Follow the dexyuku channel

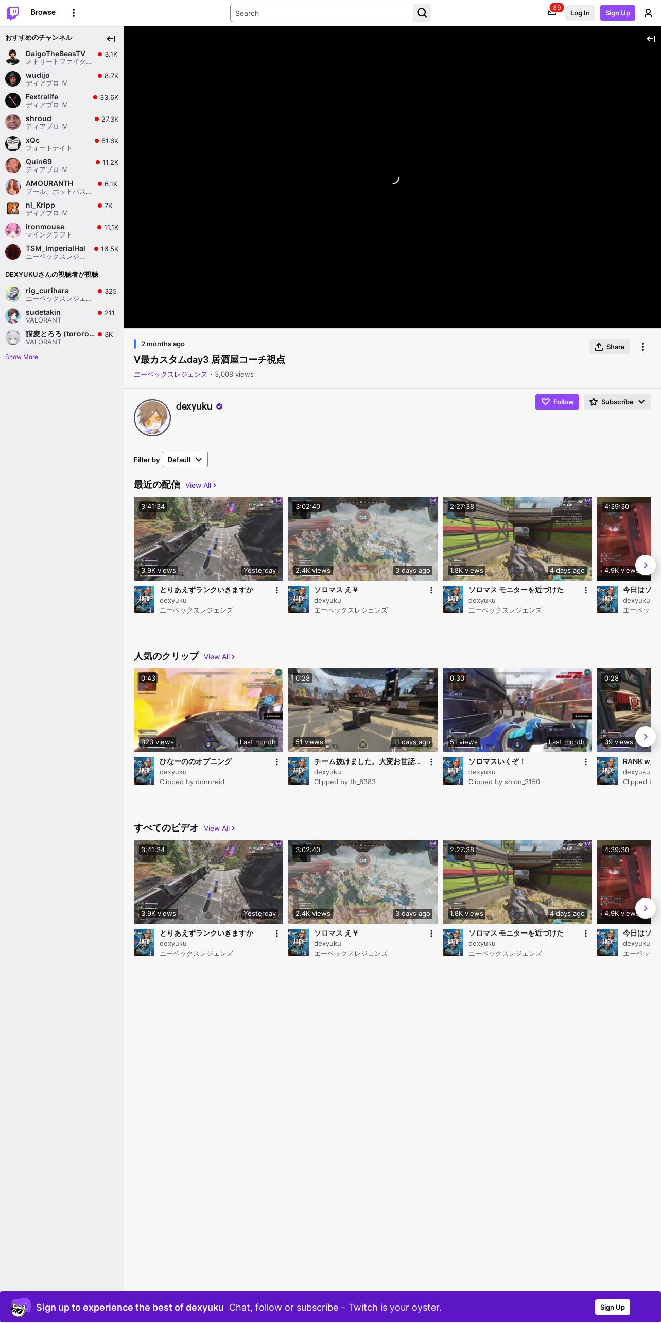coord(557,402)
